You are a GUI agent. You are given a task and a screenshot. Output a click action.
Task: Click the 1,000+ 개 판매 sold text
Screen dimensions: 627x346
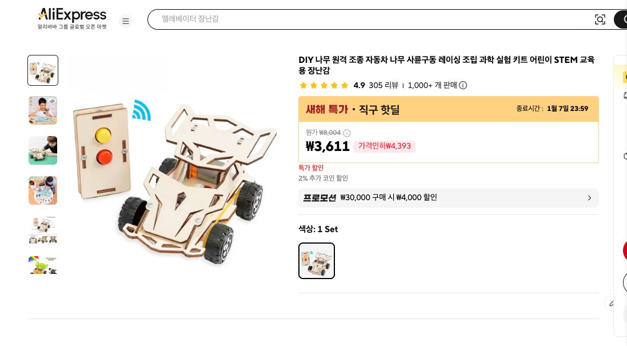(432, 85)
